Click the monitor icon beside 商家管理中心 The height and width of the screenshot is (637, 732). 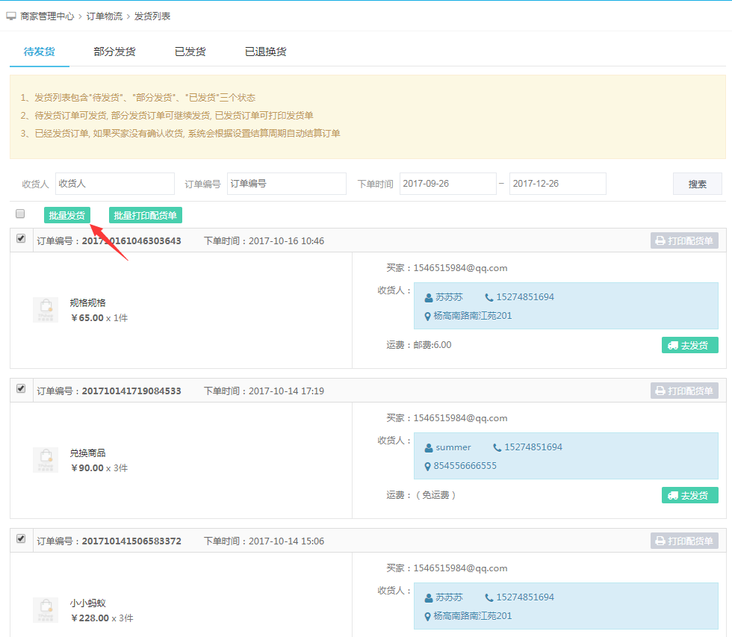point(11,16)
